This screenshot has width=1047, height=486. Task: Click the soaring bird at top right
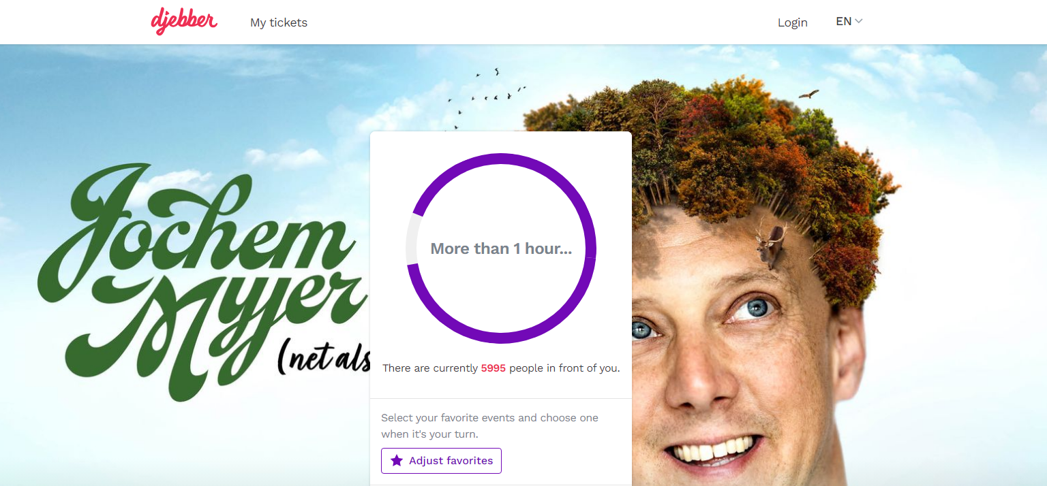point(809,94)
